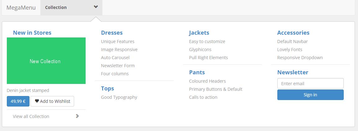Go to the MegaMenu brand link
Viewport: 358px width, 131px height.
21,7
